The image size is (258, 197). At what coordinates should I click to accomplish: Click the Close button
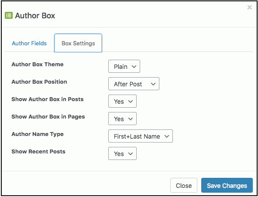pos(184,185)
